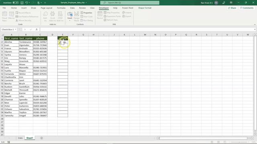Click the Search box in title bar
Viewport: 257px width, 144px height.
click(130, 3)
